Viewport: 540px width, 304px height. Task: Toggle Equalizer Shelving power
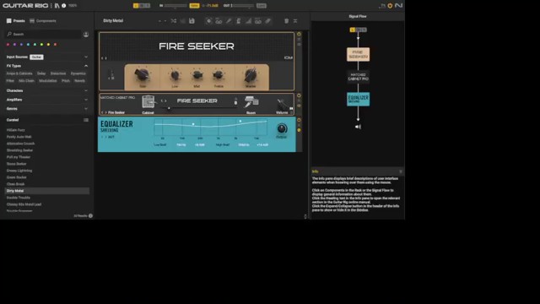pyautogui.click(x=299, y=120)
